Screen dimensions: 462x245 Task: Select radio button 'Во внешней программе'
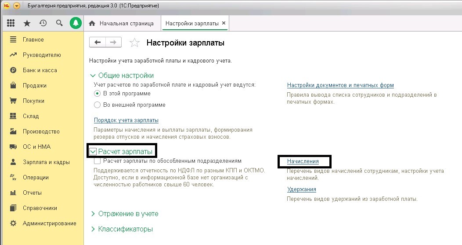click(97, 105)
